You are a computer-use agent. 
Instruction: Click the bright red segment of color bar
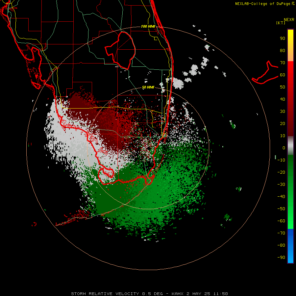click(x=290, y=76)
